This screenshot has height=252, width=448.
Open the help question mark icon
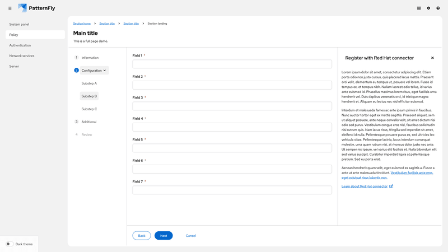(438, 8)
